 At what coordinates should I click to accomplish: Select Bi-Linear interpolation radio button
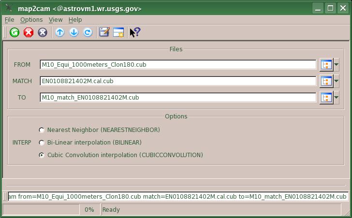[x=42, y=143]
